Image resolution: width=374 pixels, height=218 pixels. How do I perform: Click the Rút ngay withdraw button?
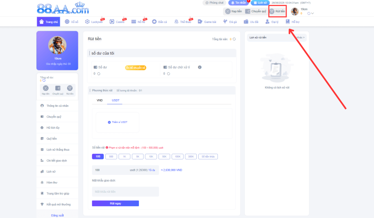tap(115, 203)
